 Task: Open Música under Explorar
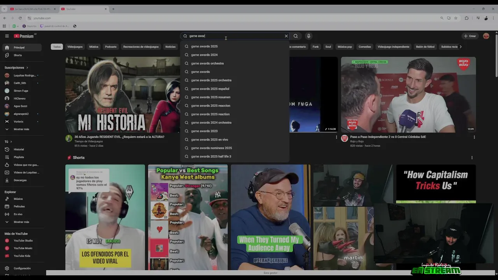tap(21, 199)
